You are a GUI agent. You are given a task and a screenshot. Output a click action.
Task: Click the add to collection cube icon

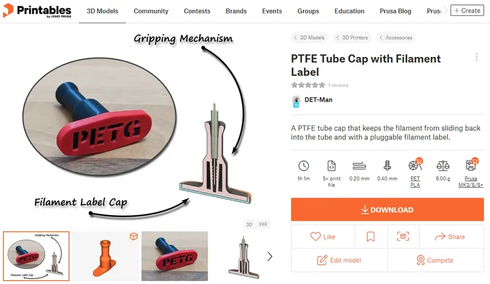[403, 236]
